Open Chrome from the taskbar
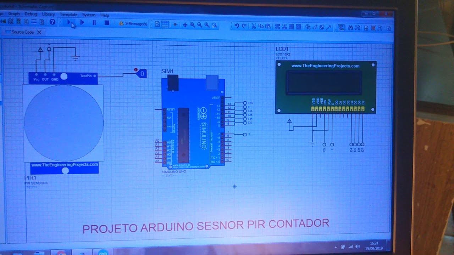This screenshot has width=454, height=255. (61, 253)
